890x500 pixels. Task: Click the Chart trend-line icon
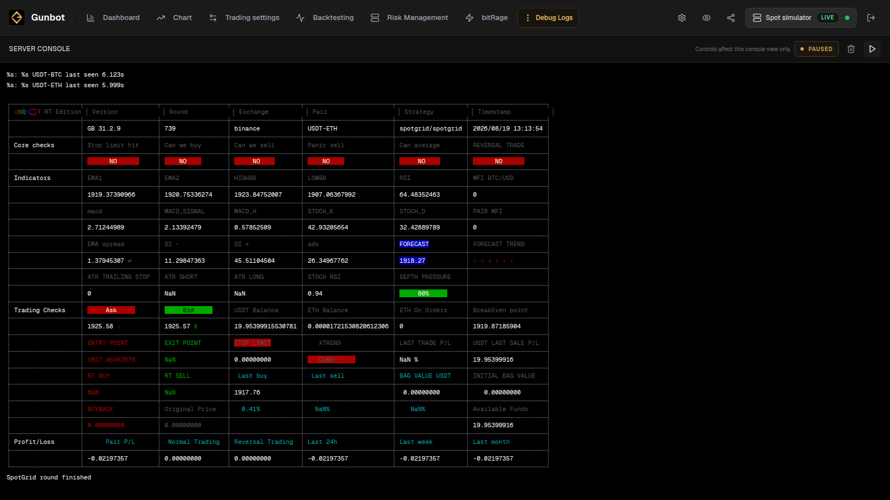(x=161, y=18)
